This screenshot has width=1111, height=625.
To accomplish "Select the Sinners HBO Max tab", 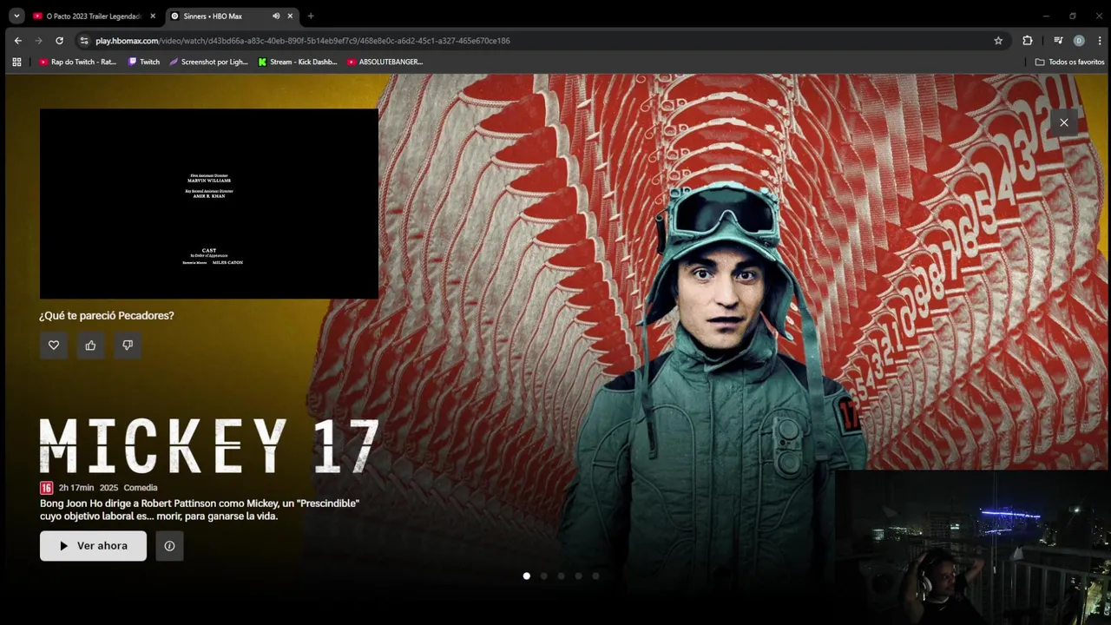I will pos(231,16).
